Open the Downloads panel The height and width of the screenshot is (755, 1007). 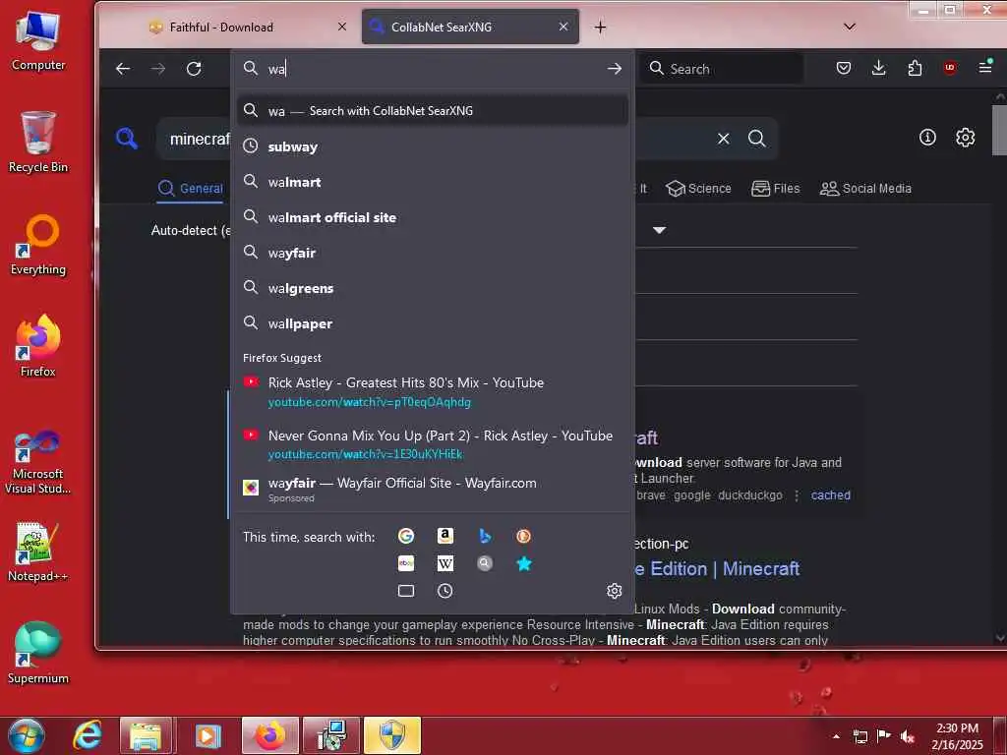tap(878, 68)
